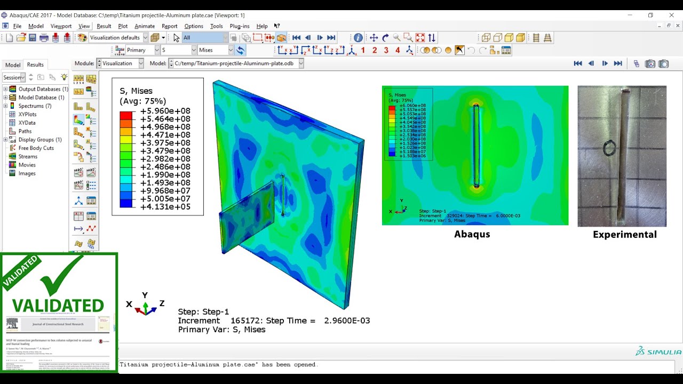Open the Session filter dropdown
The height and width of the screenshot is (384, 683).
[x=22, y=77]
